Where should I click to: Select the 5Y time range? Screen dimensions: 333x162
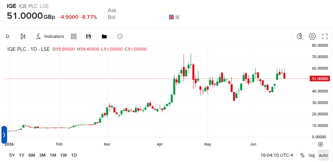12,155
